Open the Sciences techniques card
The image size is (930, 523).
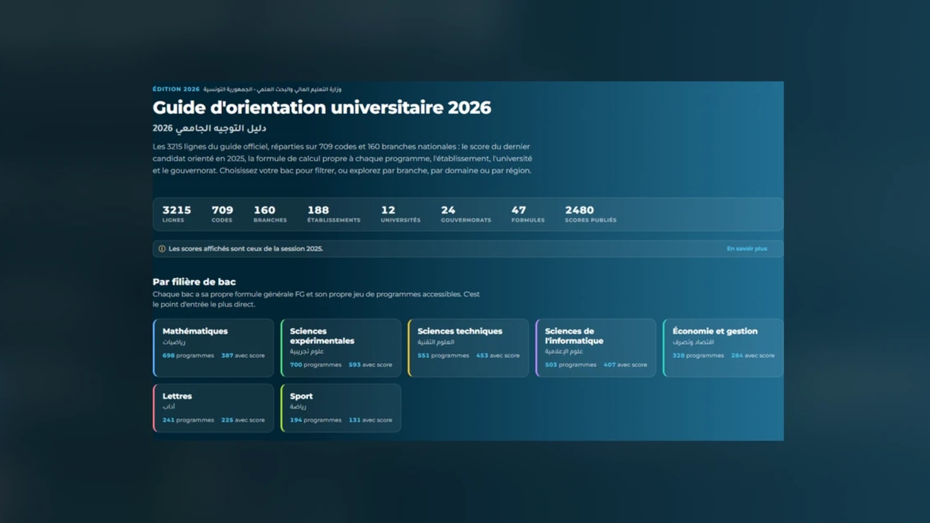coord(468,348)
